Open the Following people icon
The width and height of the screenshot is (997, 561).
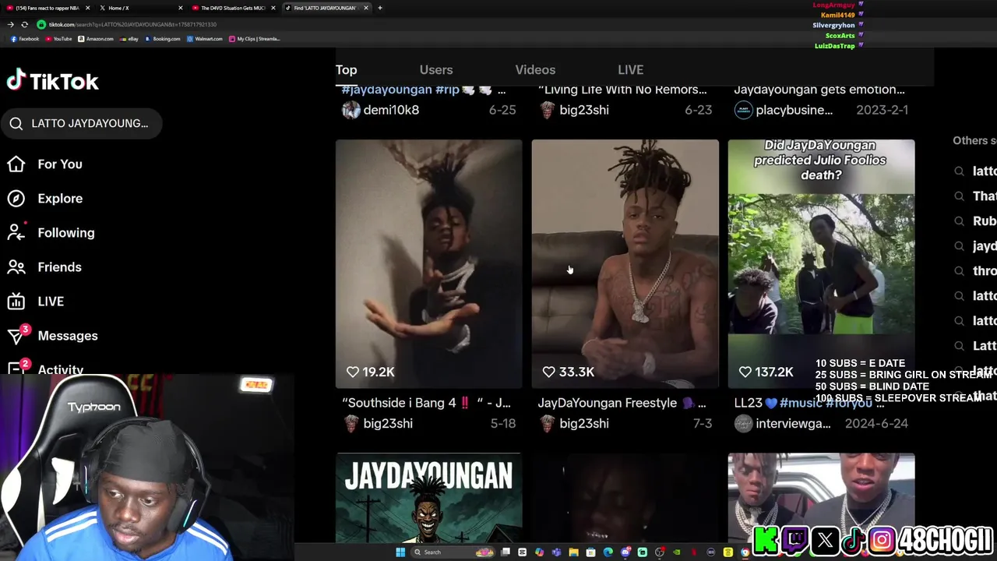click(16, 232)
